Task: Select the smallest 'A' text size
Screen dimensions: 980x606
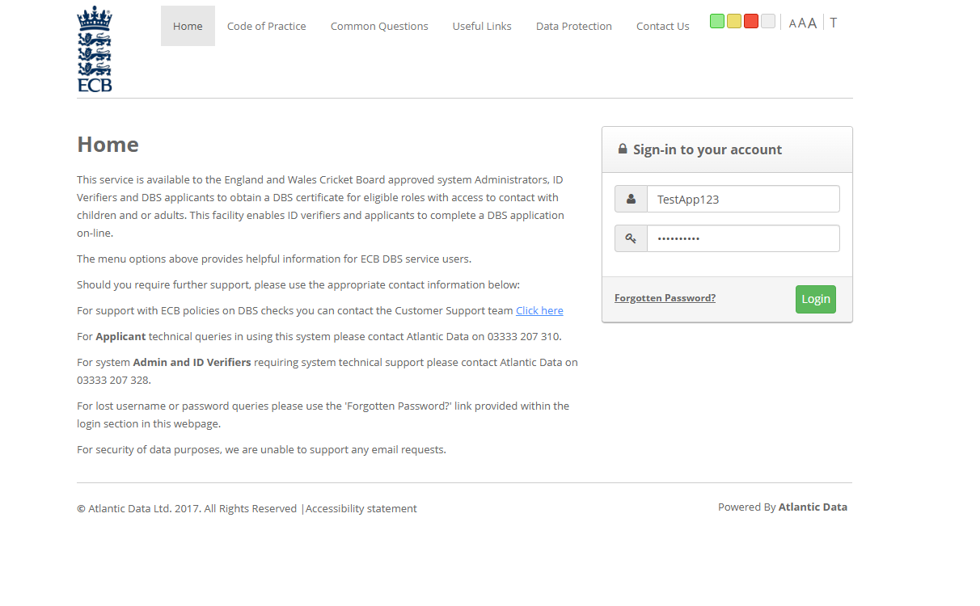Action: tap(792, 24)
